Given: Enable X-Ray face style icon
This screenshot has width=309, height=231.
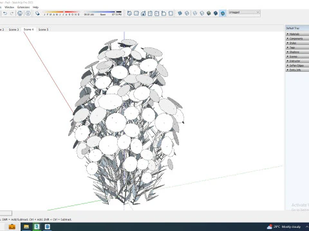Looking at the screenshot, I should (x=180, y=13).
